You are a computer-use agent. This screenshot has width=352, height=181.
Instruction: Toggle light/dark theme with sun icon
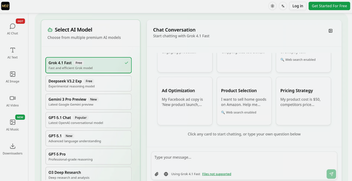[x=272, y=6]
